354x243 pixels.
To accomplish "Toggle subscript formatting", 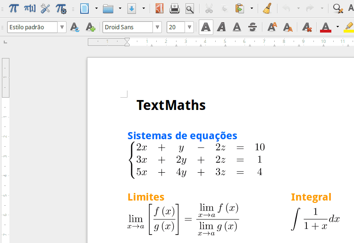I will (288, 27).
